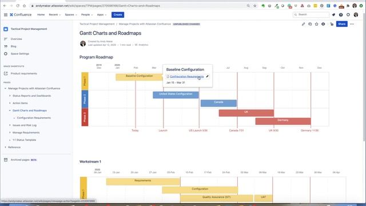Image resolution: width=366 pixels, height=206 pixels.
Task: Collapse Manage Projects with Atlassian Confluence tree
Action: [5, 89]
